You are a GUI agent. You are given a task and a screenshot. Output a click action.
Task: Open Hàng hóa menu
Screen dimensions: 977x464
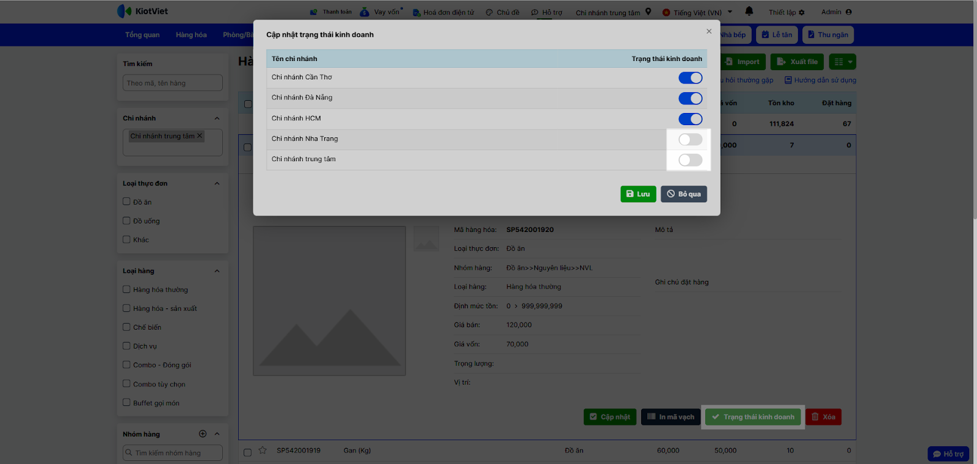pos(191,35)
